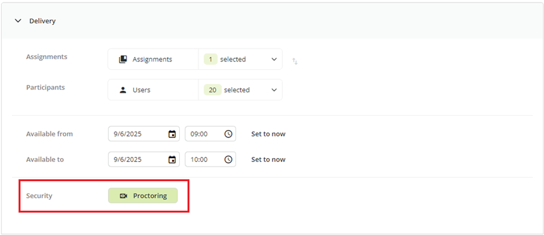Expand the 1 selected assignments dropdown arrow
544x235 pixels.
pos(274,60)
